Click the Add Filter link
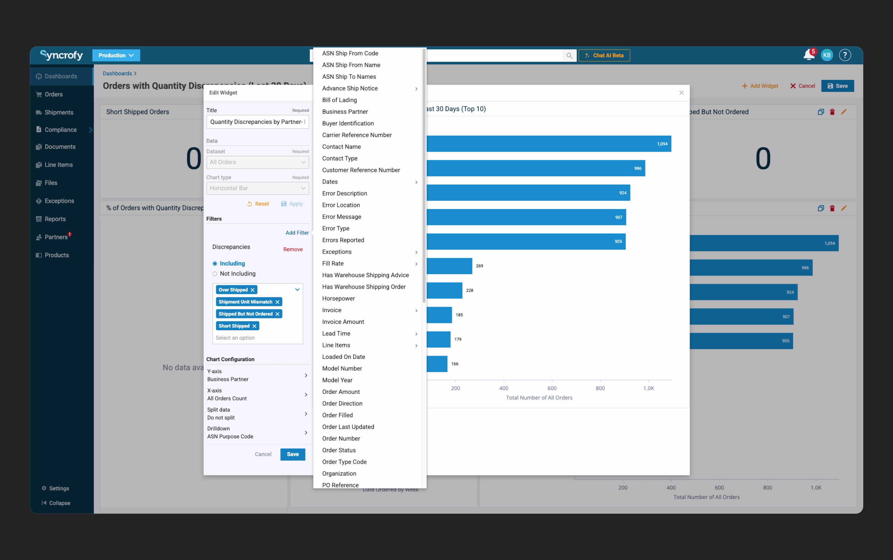 pos(297,233)
